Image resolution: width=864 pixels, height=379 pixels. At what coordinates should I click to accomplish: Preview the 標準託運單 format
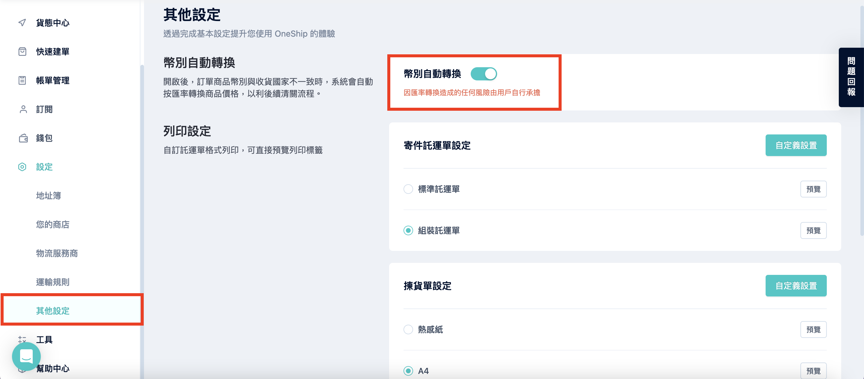(x=813, y=189)
